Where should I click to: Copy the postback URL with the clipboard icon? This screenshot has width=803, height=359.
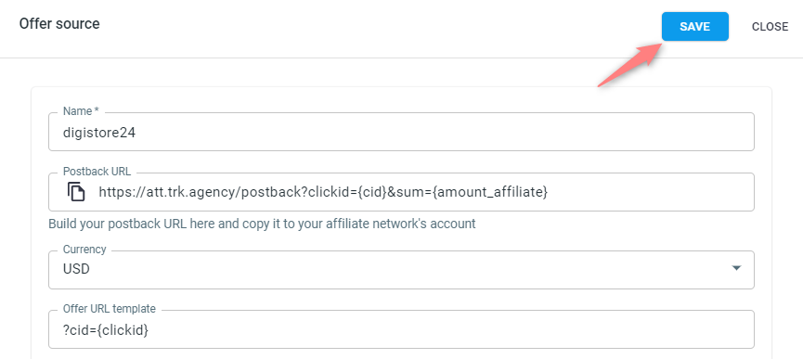(x=76, y=192)
